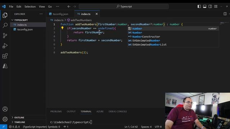Open the View menu
The width and height of the screenshot is (230, 129).
point(42,6)
